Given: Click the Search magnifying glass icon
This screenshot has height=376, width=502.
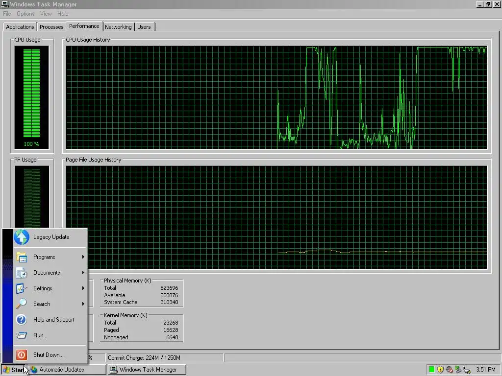Looking at the screenshot, I should 22,304.
